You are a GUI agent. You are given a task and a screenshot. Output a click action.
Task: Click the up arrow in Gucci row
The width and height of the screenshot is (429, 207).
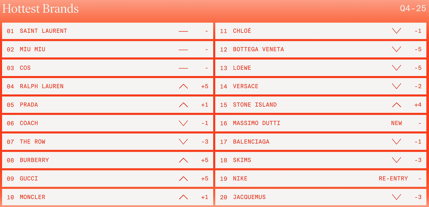point(183,179)
